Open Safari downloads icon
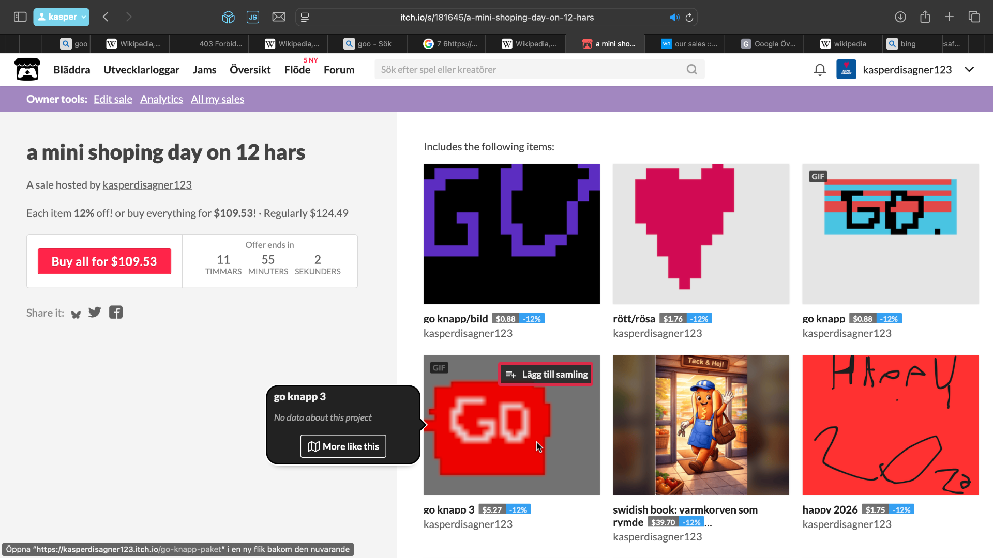Viewport: 993px width, 558px height. point(900,17)
